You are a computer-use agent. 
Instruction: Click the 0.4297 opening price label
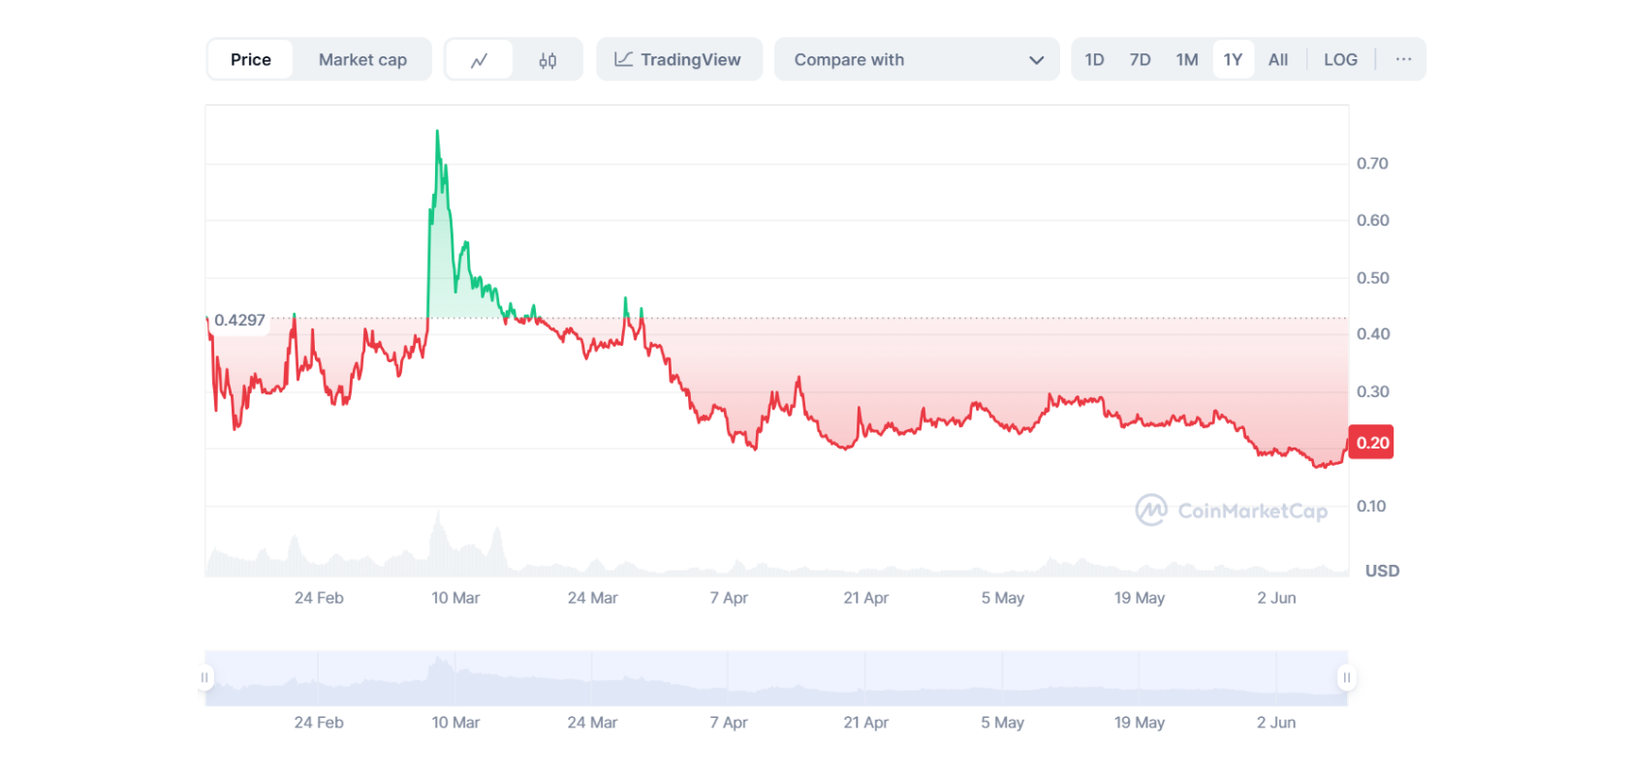point(239,321)
